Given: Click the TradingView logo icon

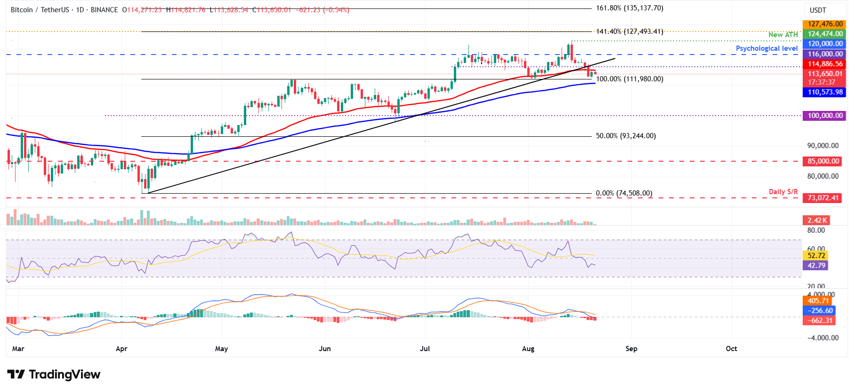Looking at the screenshot, I should pyautogui.click(x=16, y=375).
